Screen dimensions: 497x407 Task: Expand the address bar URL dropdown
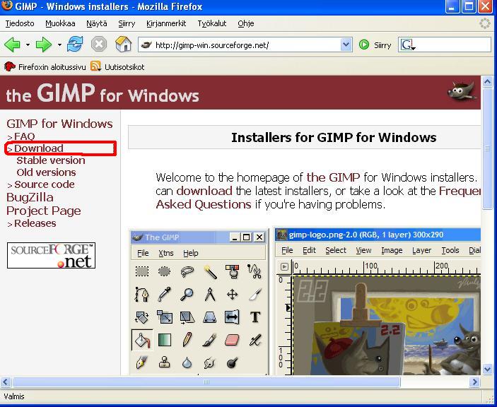pos(346,45)
